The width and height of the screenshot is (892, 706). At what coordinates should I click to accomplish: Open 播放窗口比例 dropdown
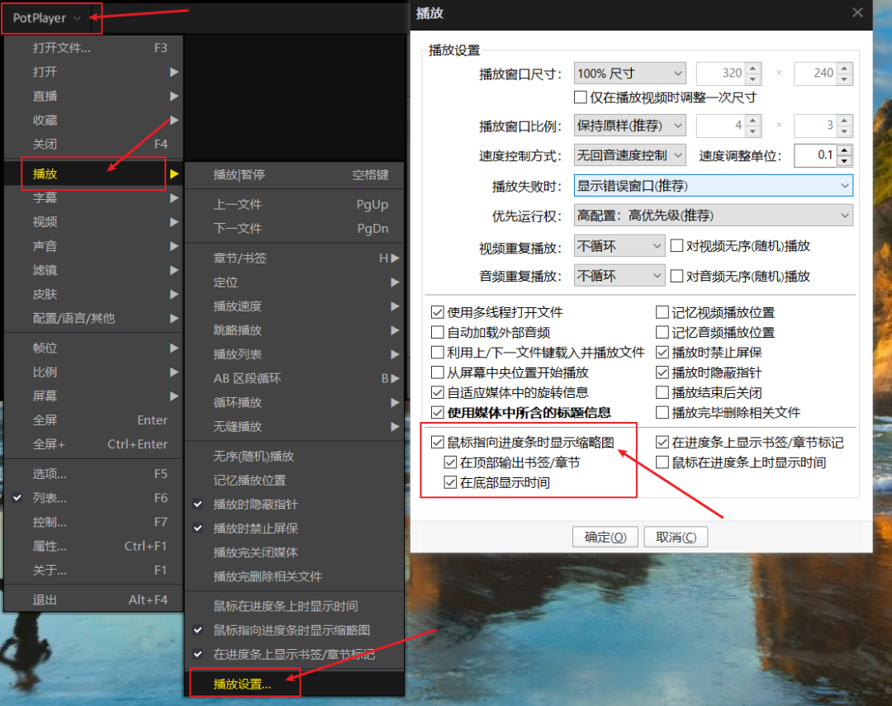pos(629,126)
